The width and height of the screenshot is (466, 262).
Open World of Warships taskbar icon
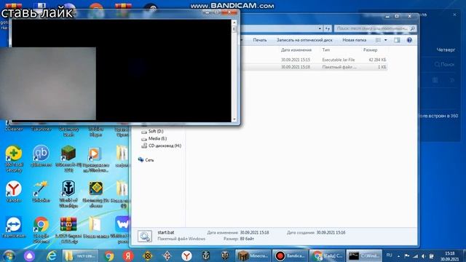[205, 255]
